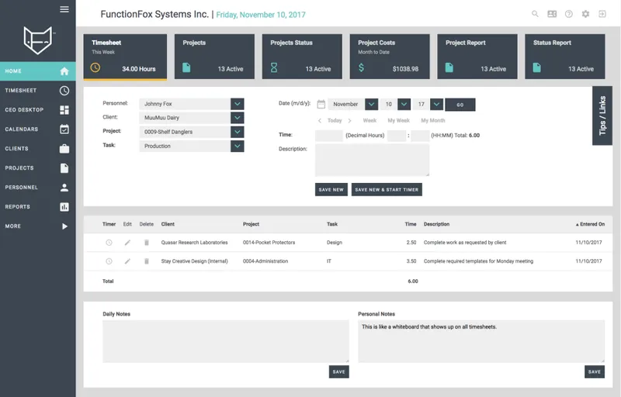The width and height of the screenshot is (621, 397).
Task: Open the calendar date picker icon
Action: (x=321, y=104)
